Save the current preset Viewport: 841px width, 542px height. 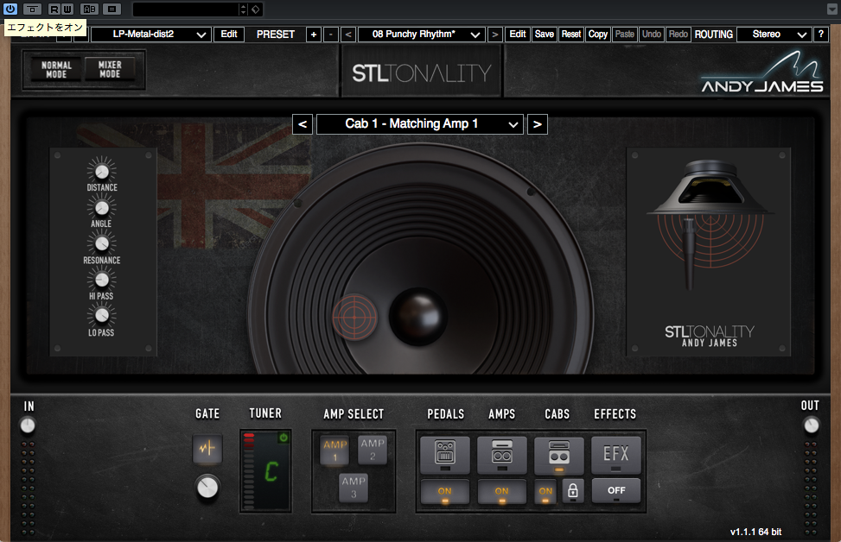click(x=545, y=35)
